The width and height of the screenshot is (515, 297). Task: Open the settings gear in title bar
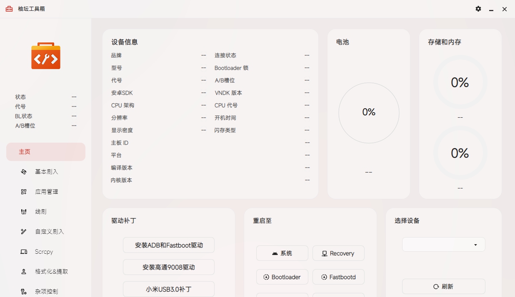pos(478,9)
